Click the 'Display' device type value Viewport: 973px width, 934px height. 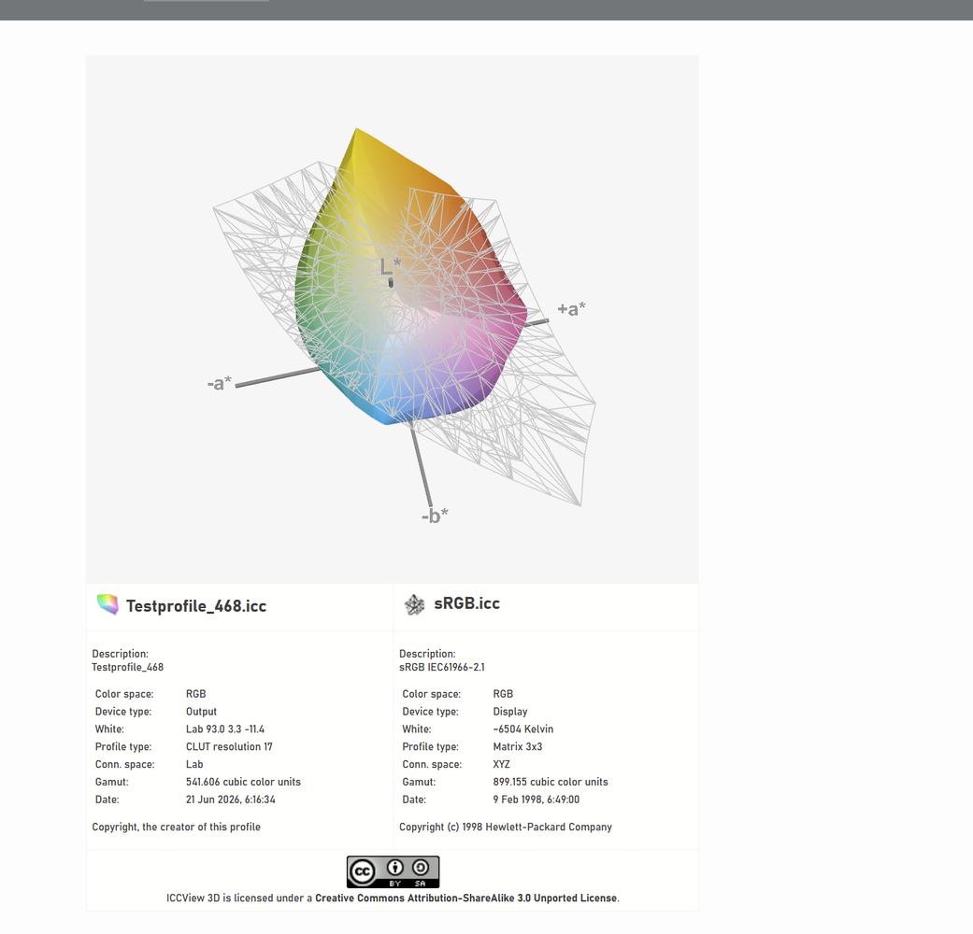tap(510, 712)
